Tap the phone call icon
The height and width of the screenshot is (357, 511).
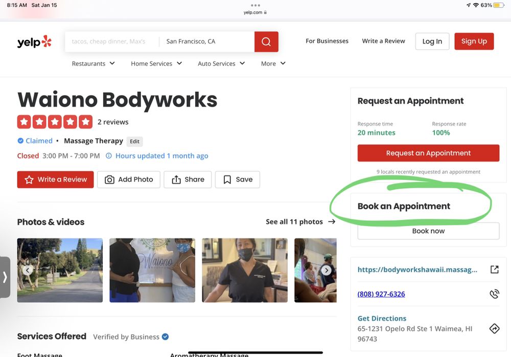[x=494, y=294]
